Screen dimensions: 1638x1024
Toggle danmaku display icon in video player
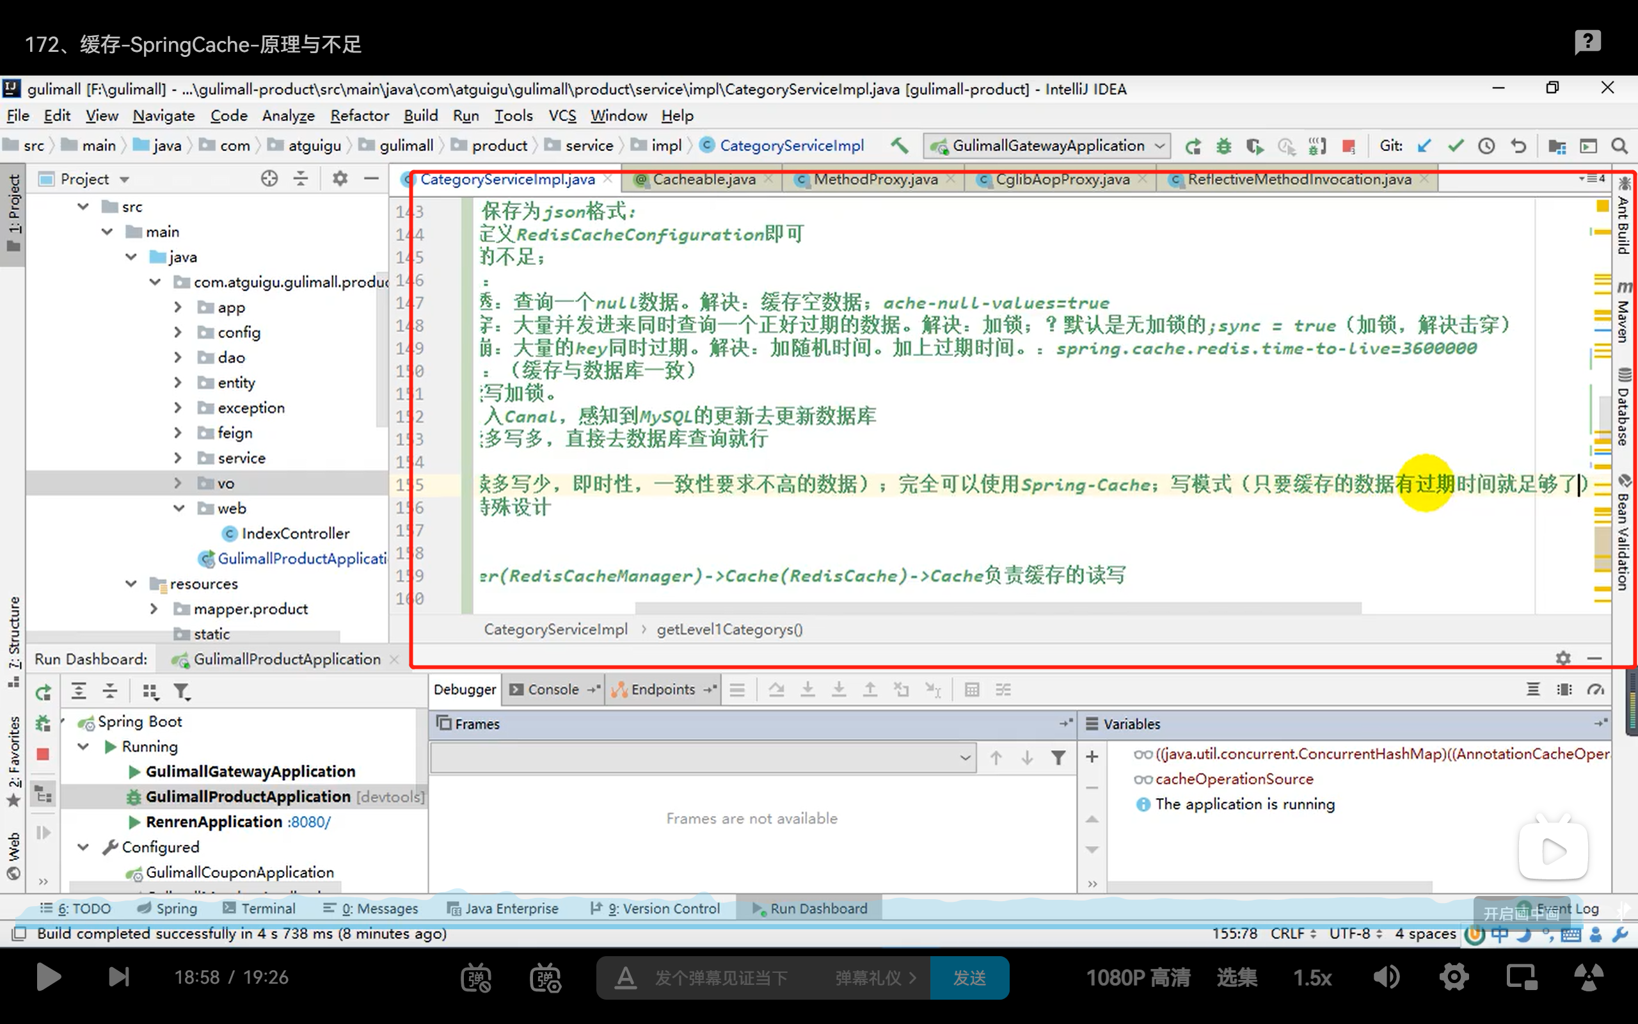(x=476, y=977)
